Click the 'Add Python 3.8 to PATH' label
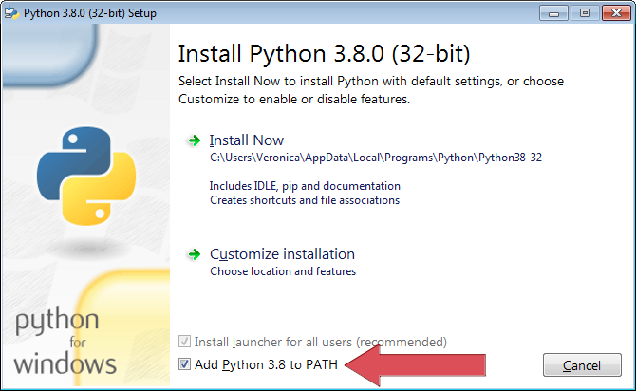The width and height of the screenshot is (636, 391). (x=266, y=364)
